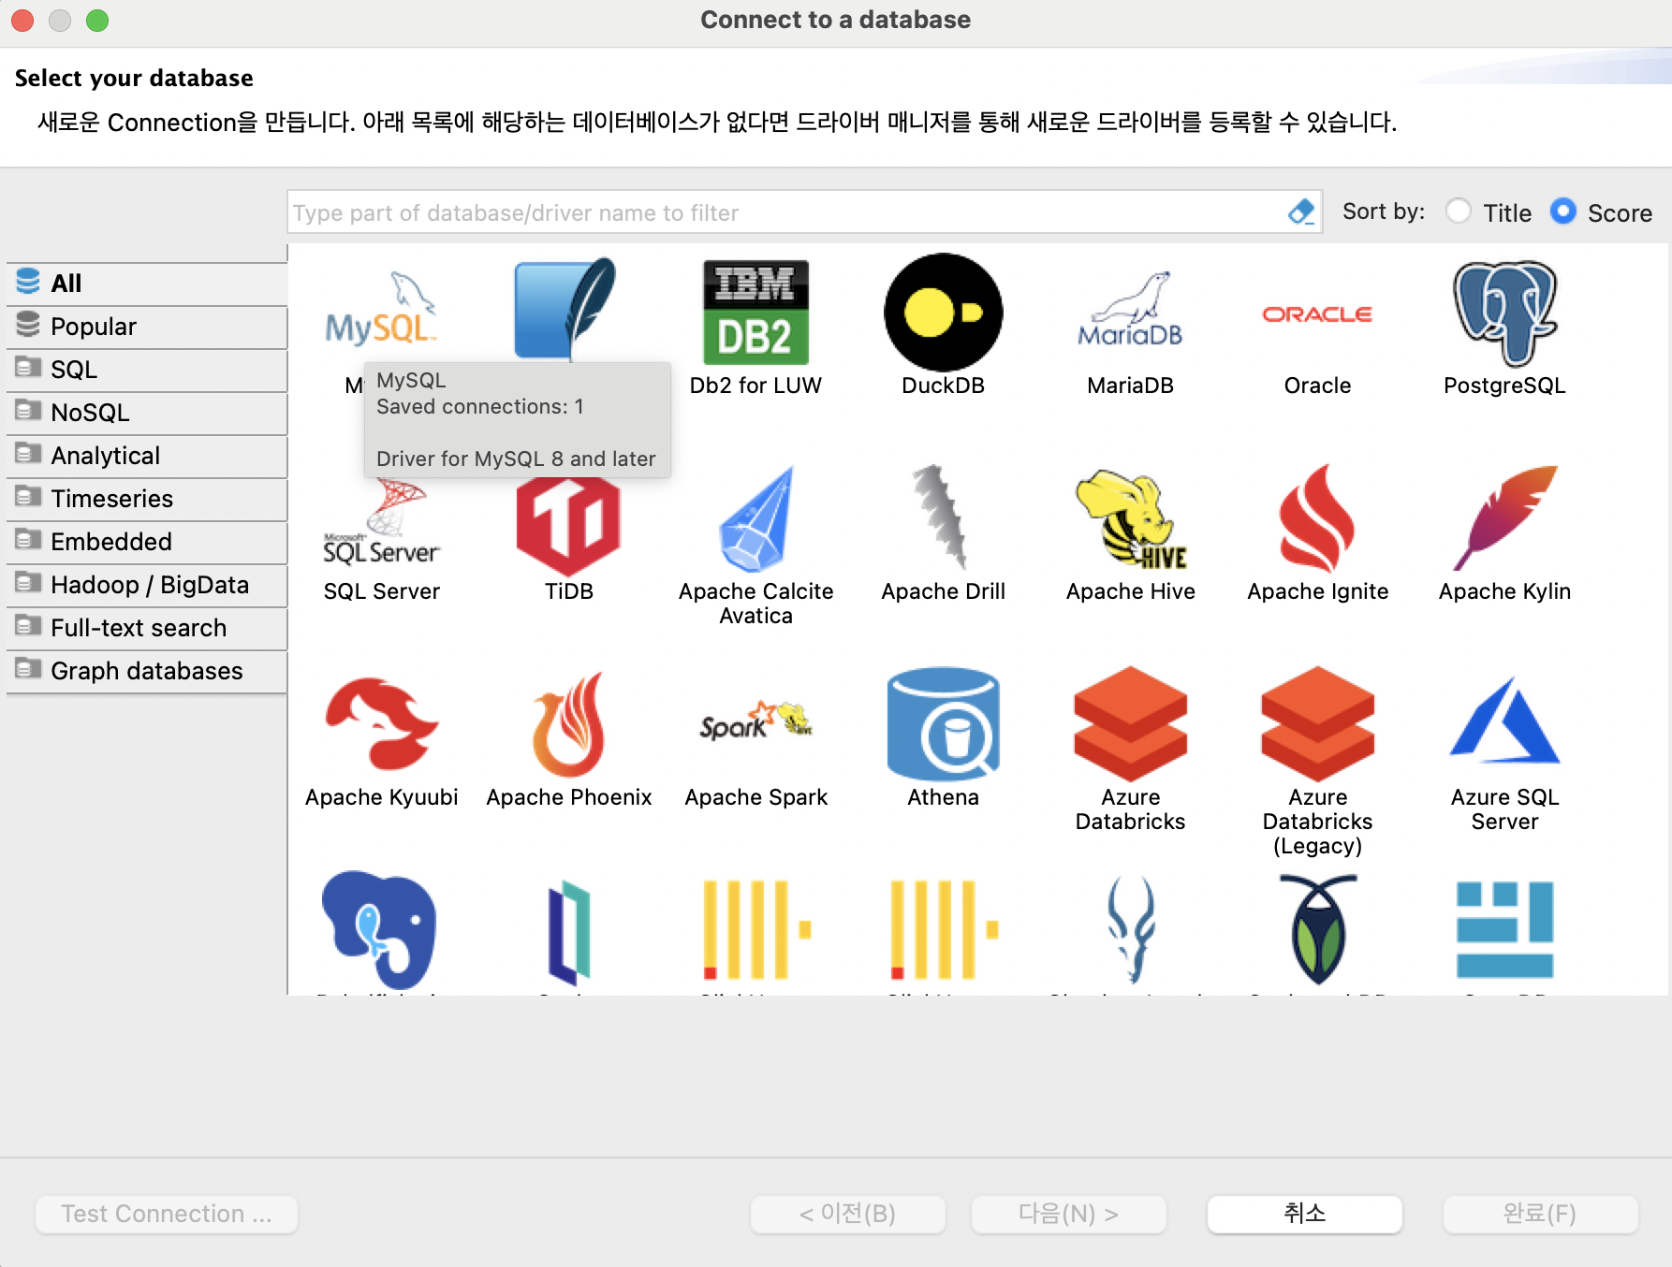Pick the Azure Databricks (Legacy) icon
The height and width of the screenshot is (1267, 1672).
pyautogui.click(x=1317, y=723)
